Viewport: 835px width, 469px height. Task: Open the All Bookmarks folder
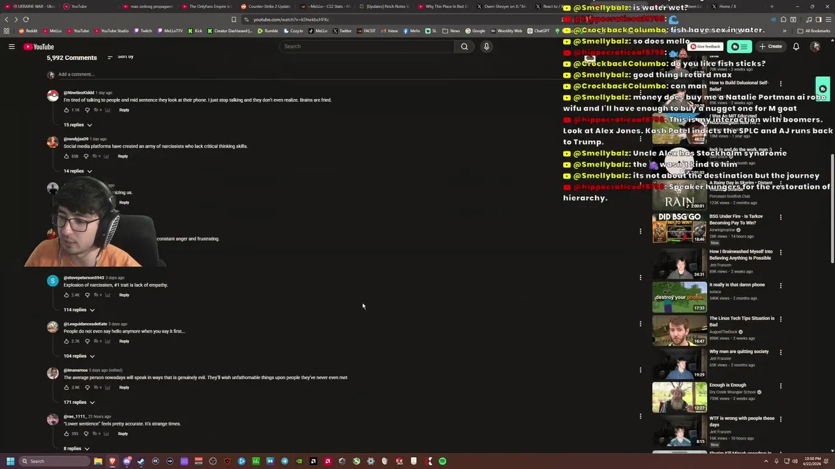click(x=814, y=31)
